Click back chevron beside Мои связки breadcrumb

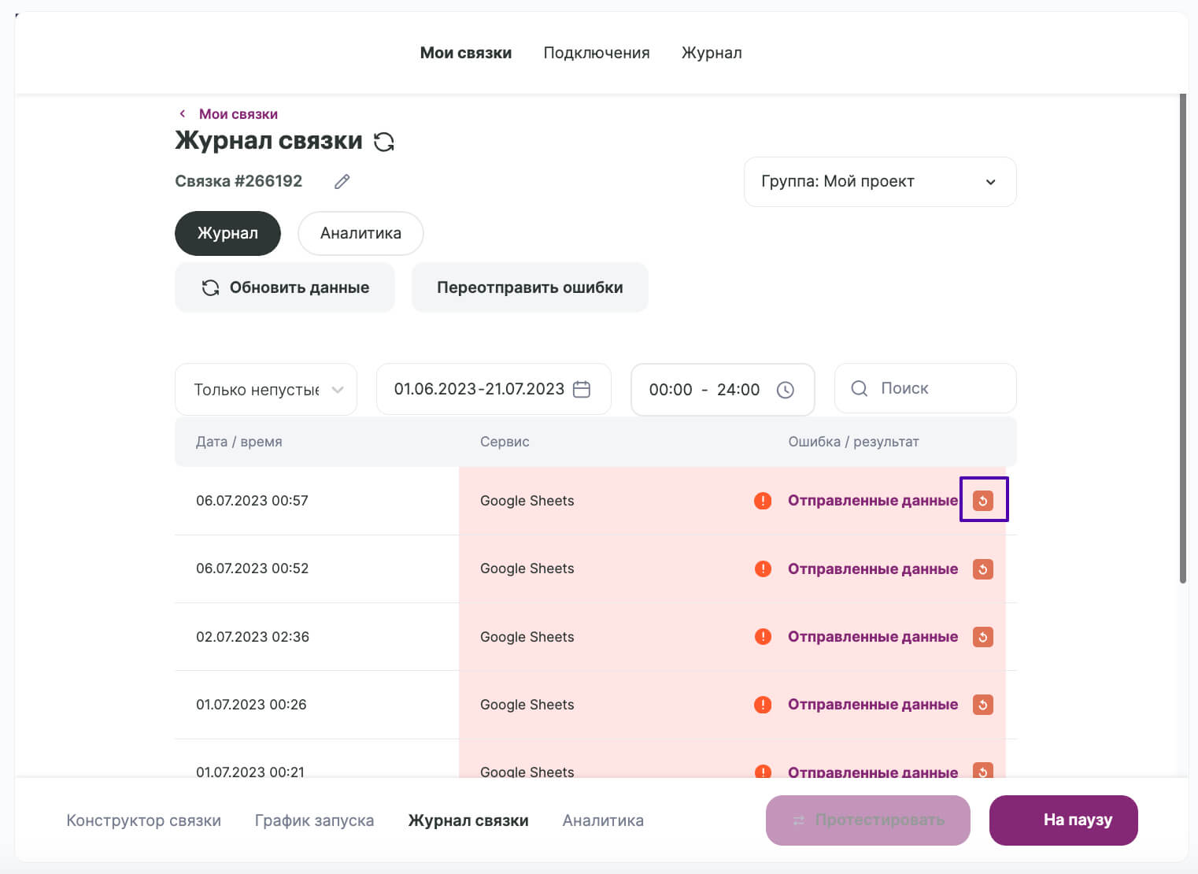coord(183,114)
